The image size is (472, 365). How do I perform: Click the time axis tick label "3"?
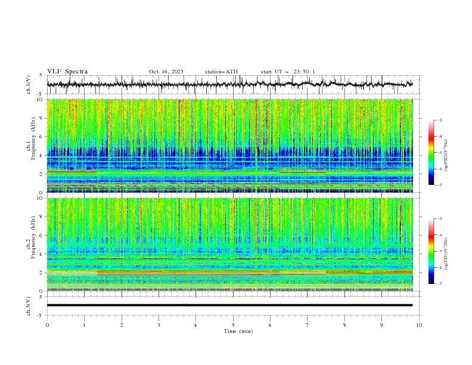[159, 325]
